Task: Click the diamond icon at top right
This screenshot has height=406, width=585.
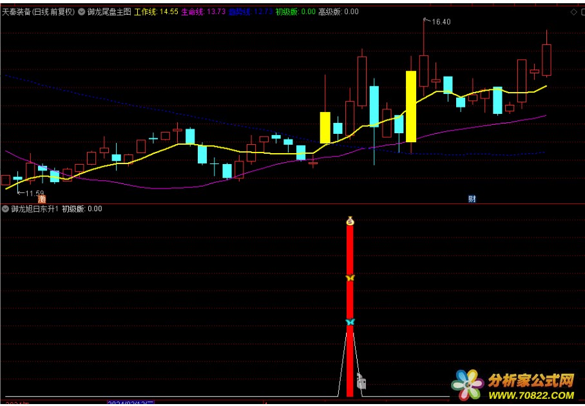Action: (x=574, y=12)
